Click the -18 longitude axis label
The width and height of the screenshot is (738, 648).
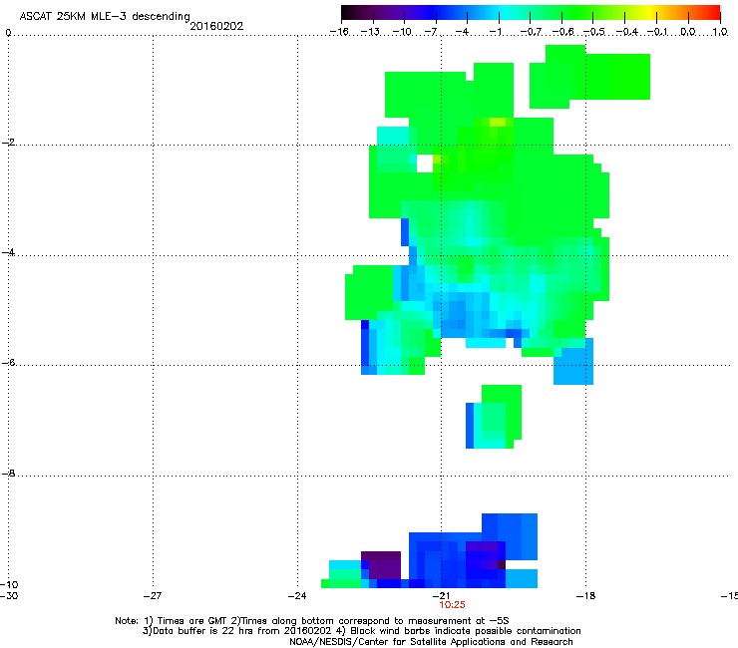[x=586, y=596]
